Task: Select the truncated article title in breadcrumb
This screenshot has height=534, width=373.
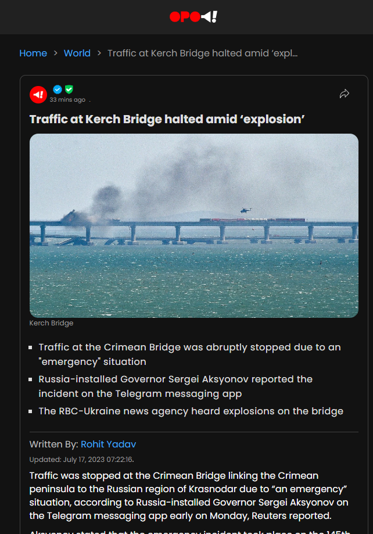Action: (x=202, y=53)
